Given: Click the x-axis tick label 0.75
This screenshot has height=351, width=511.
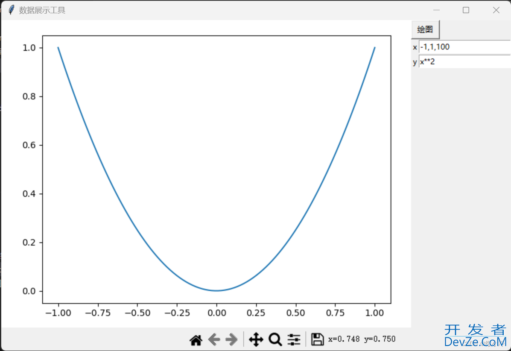Looking at the screenshot, I should click(x=335, y=313).
